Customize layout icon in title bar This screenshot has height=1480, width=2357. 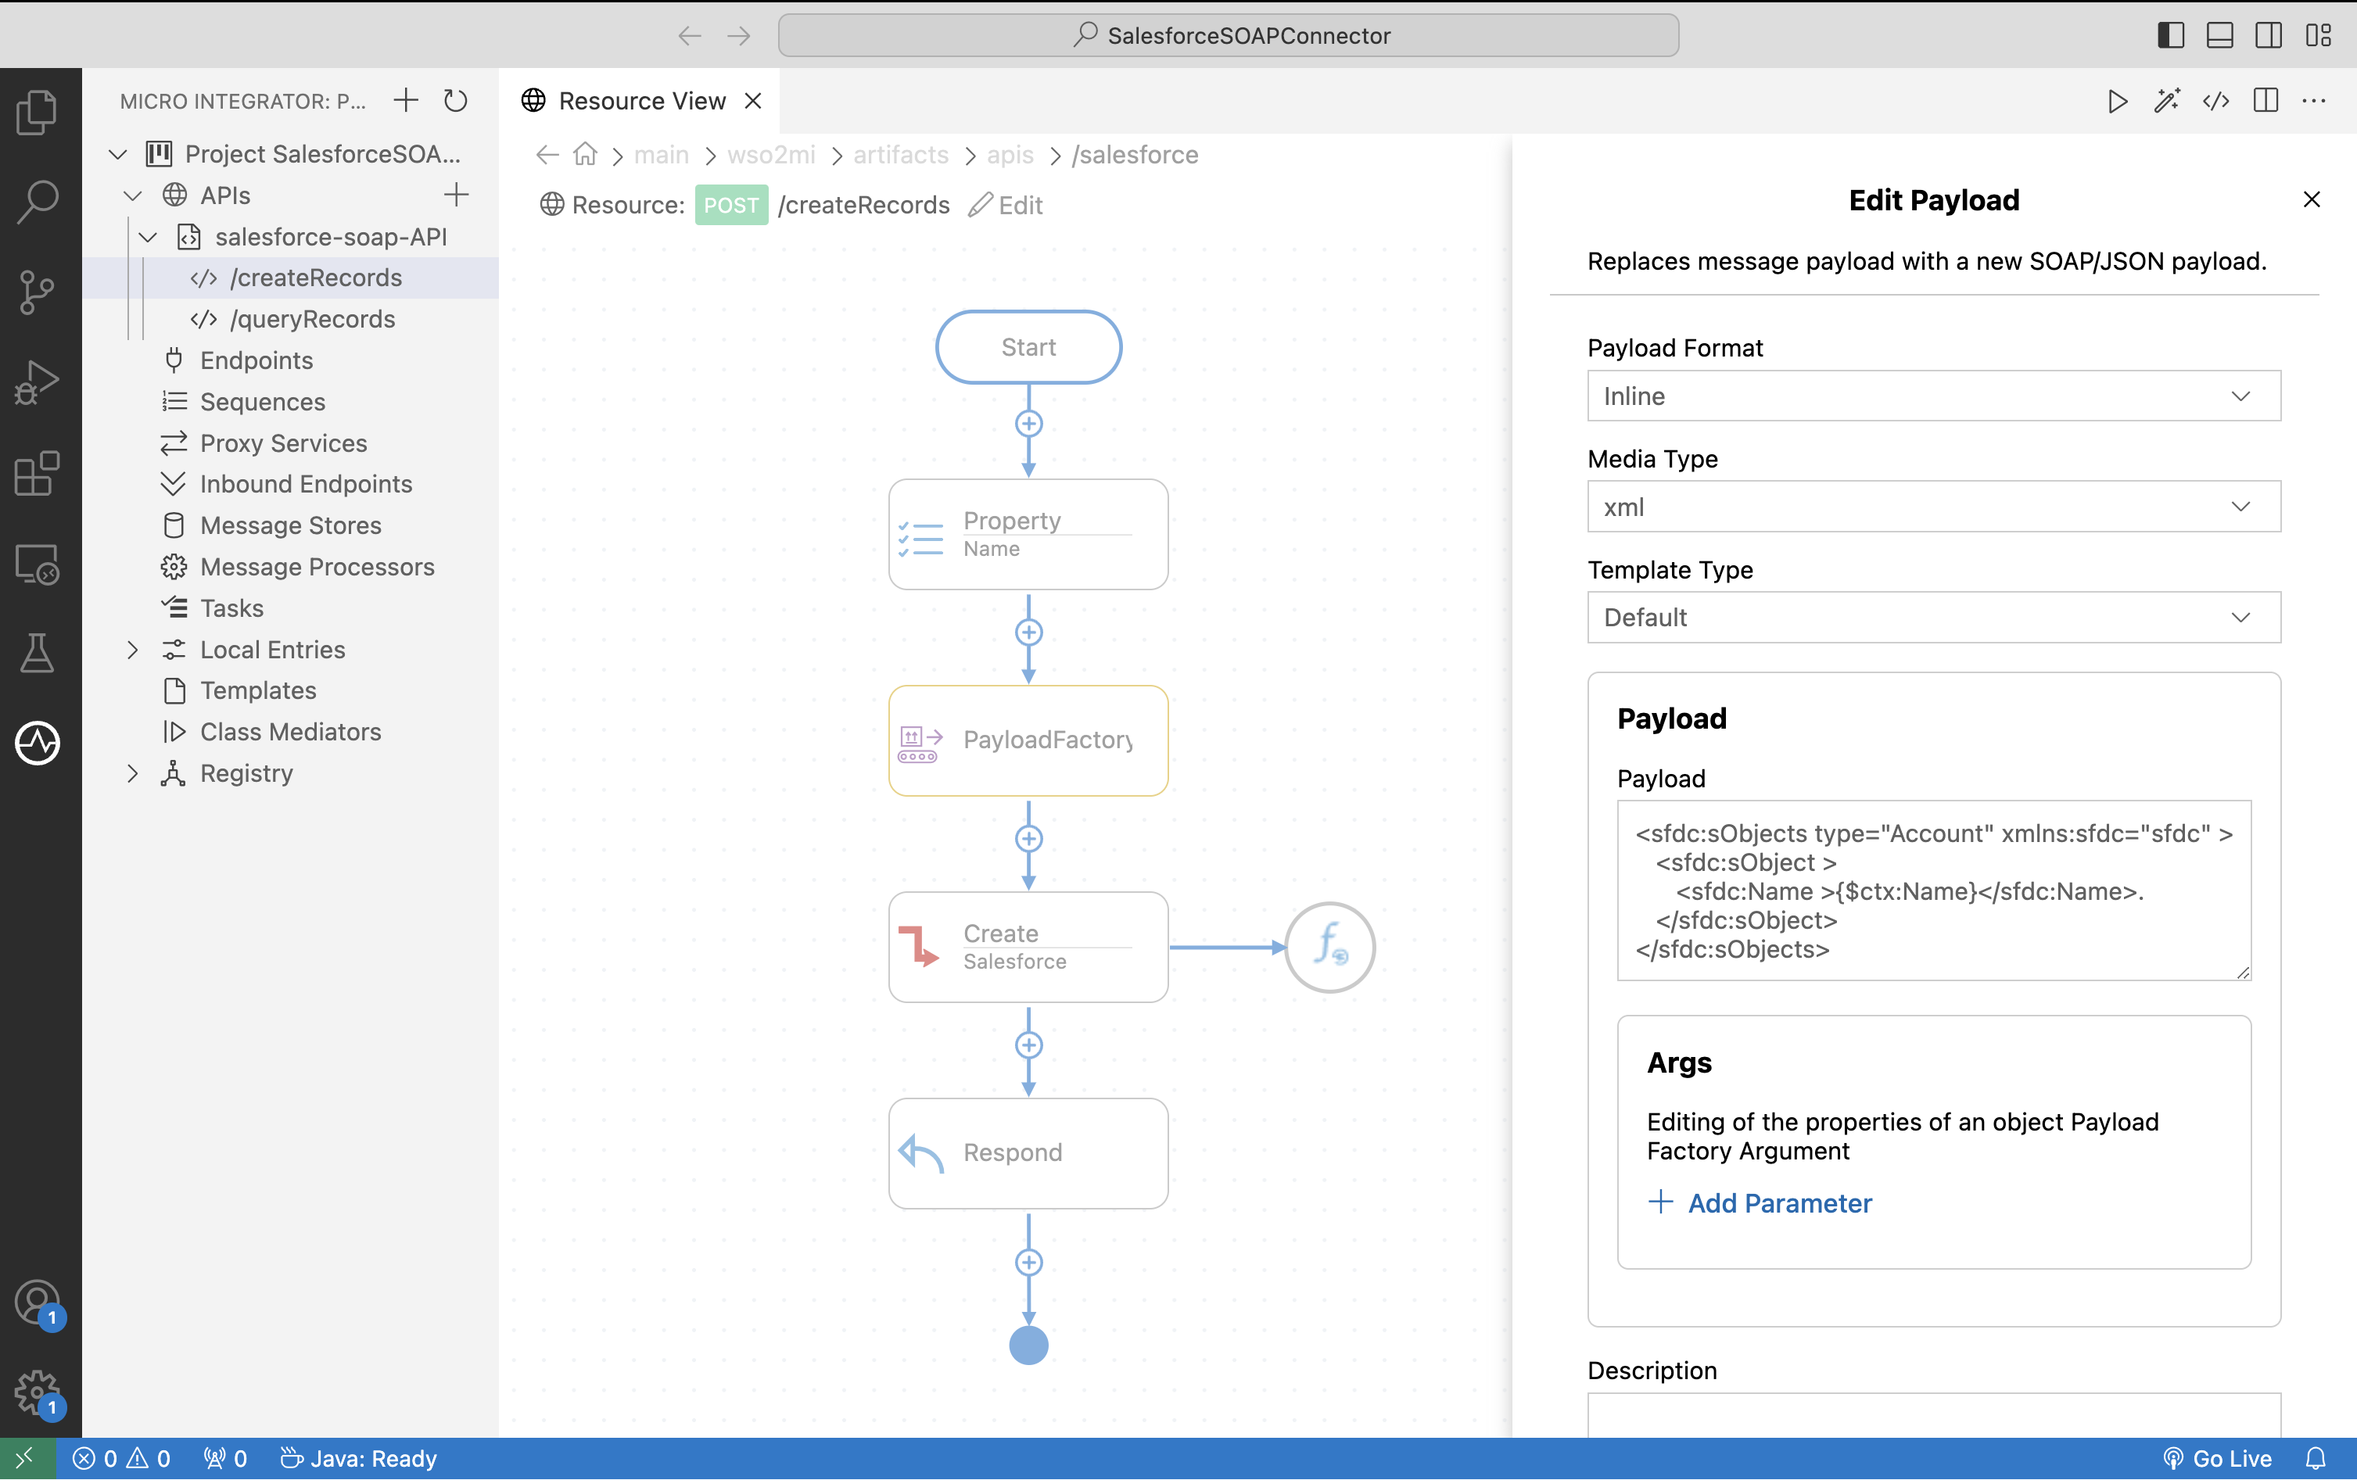point(2318,35)
